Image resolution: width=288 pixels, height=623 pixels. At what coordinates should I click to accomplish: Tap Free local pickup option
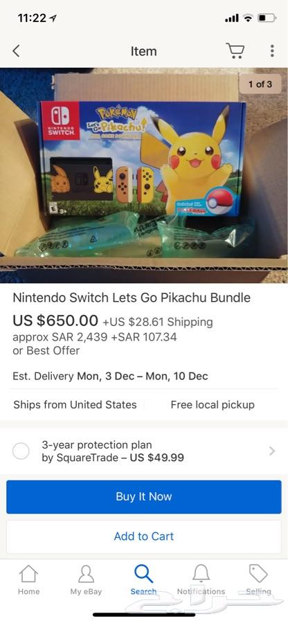213,405
